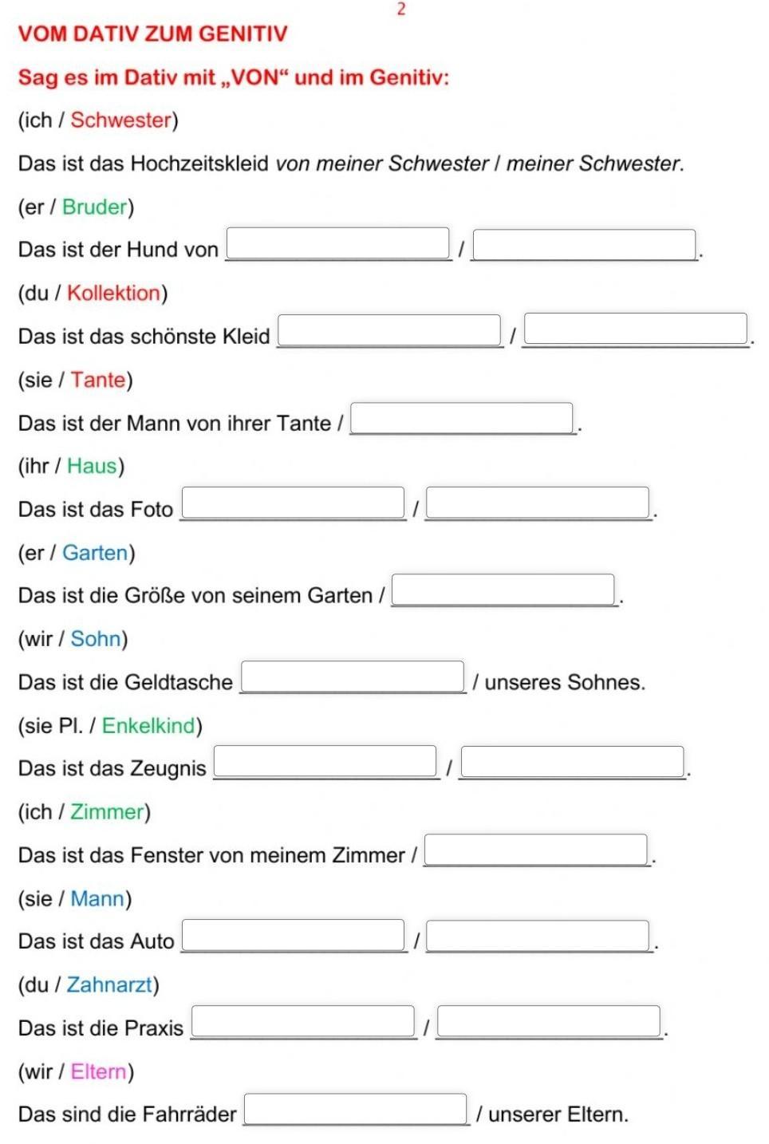Click blank before '/ unserer Eltern'
Viewport: 769px width, 1144px height.
click(x=356, y=1108)
